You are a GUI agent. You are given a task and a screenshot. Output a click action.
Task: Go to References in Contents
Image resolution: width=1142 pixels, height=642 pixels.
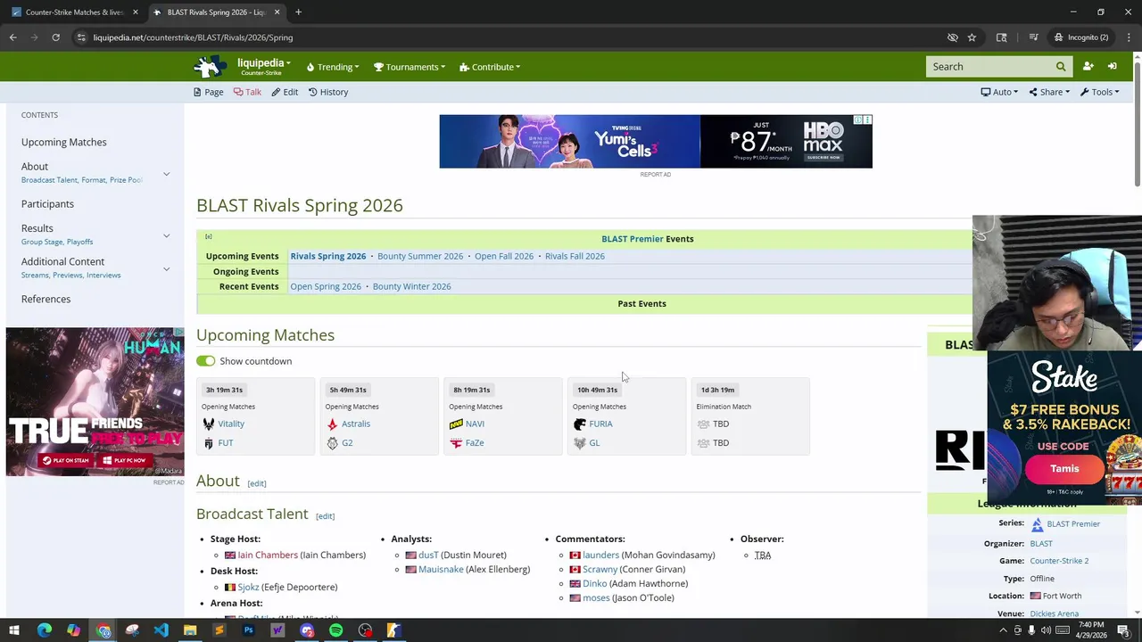point(46,299)
